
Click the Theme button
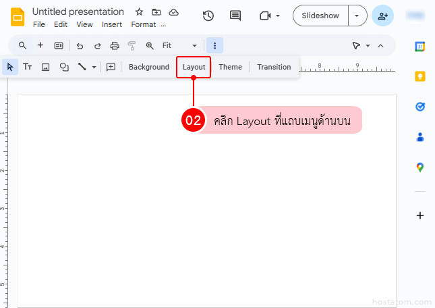point(230,67)
